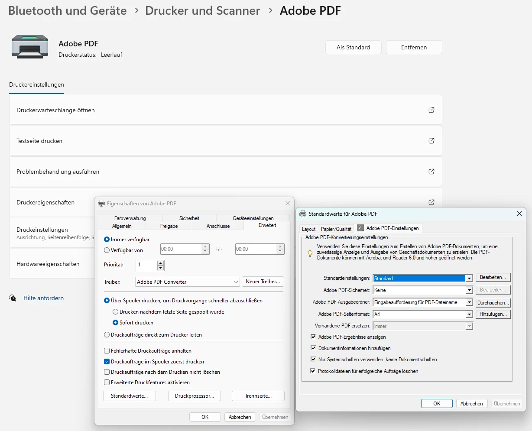The height and width of the screenshot is (431, 532).
Task: Click external link icon in Druckereigenschaften row
Action: 431,202
